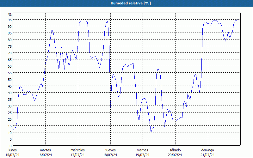Select the 0 value on the y-axis
The image size is (253, 158).
pyautogui.click(x=11, y=146)
